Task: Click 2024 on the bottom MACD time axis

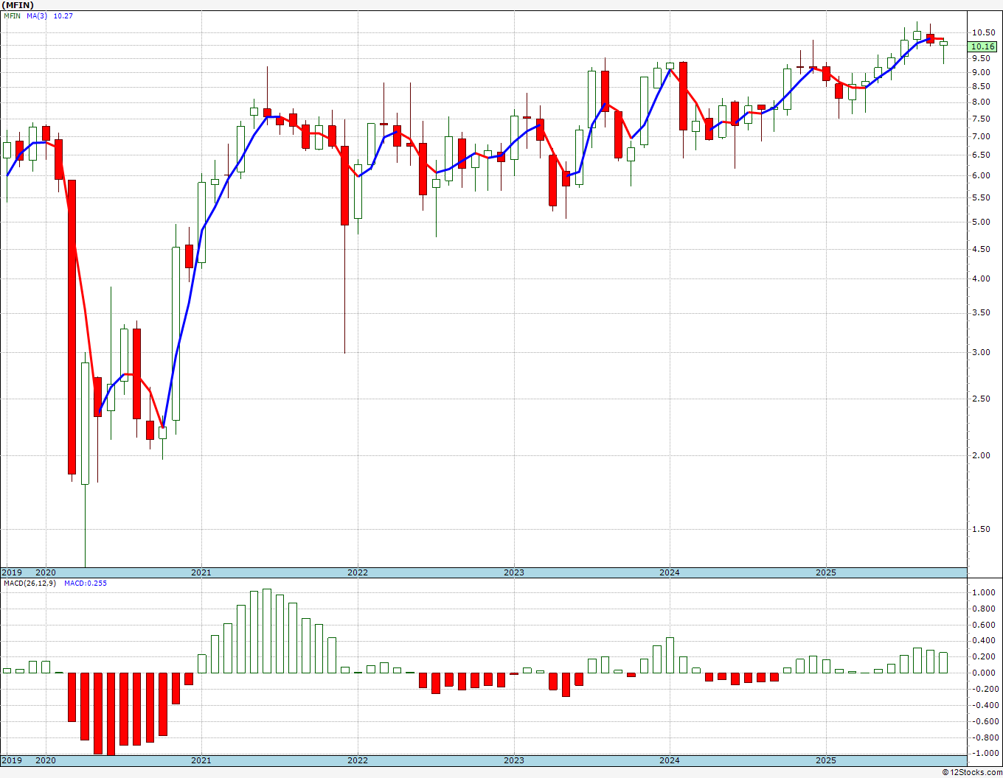Action: (x=670, y=760)
